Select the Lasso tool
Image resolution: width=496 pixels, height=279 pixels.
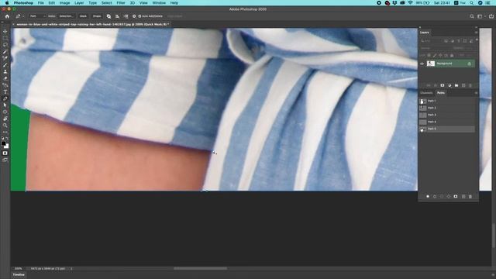[5, 45]
